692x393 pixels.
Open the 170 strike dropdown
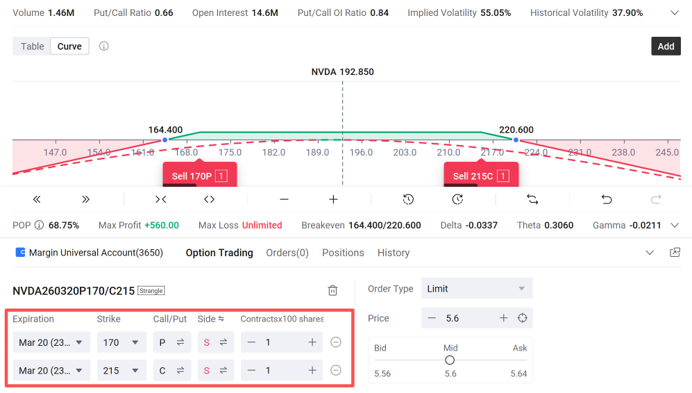[121, 342]
